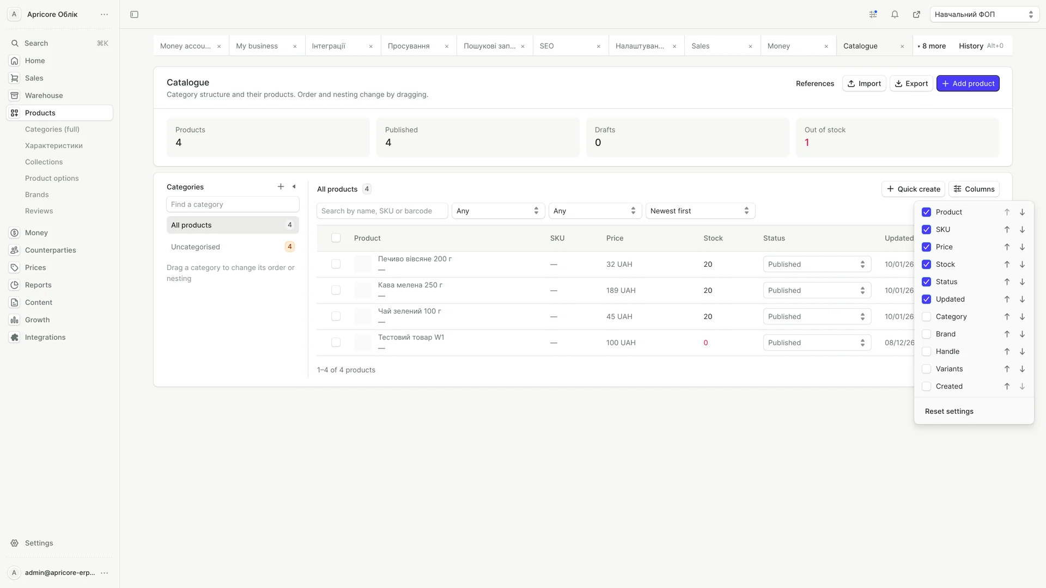Move Stock column up
The image size is (1046, 588).
[x=1007, y=265]
